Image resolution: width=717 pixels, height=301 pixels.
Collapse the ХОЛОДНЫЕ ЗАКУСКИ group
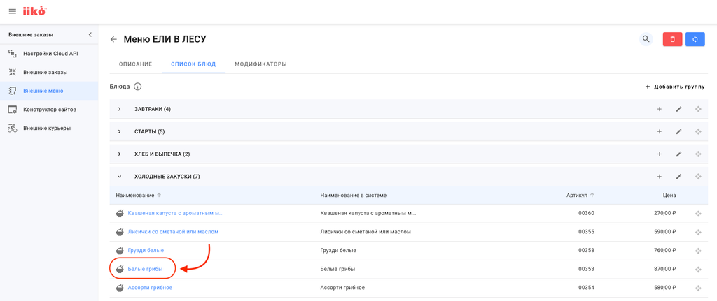(120, 177)
